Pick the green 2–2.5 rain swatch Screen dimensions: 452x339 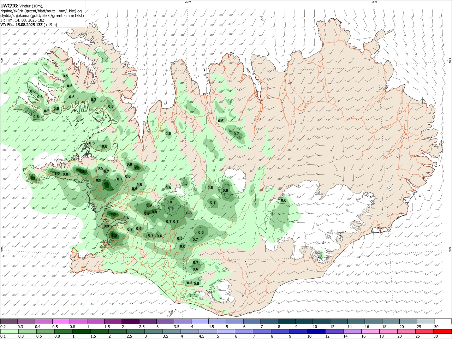point(118,331)
